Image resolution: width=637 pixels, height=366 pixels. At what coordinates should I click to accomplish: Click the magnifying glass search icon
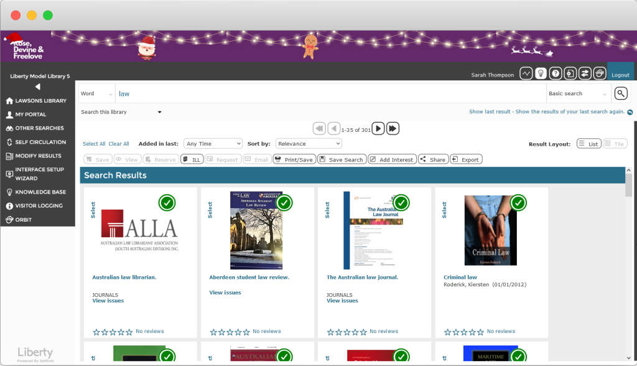(621, 93)
